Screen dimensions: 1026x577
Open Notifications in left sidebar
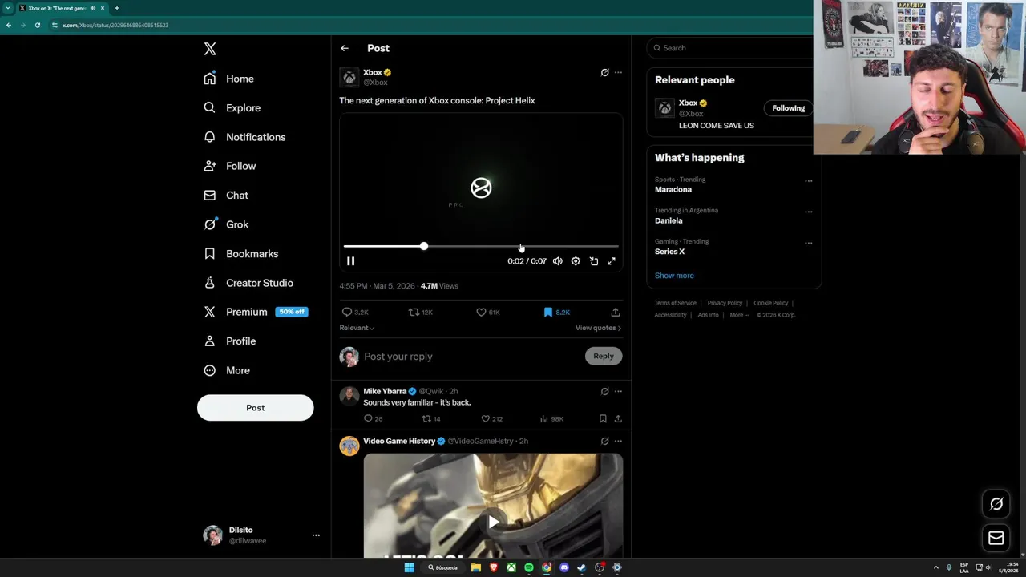(x=244, y=137)
